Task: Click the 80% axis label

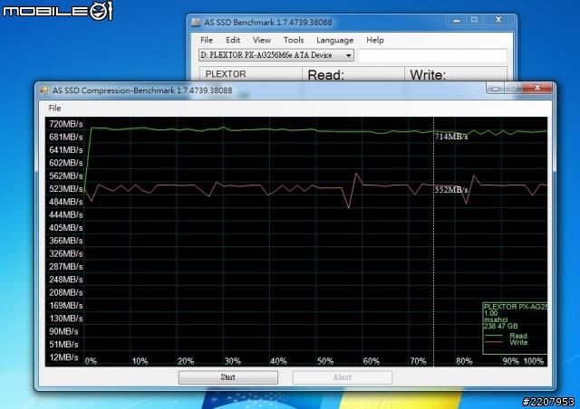Action: (x=464, y=361)
